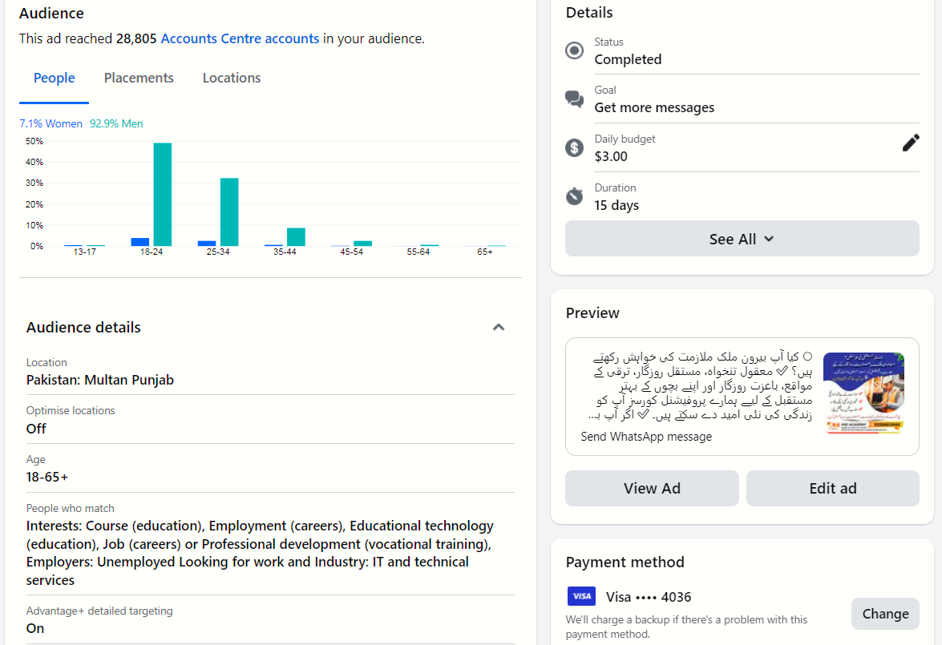Change the payment method
Image resolution: width=942 pixels, height=645 pixels.
[885, 614]
